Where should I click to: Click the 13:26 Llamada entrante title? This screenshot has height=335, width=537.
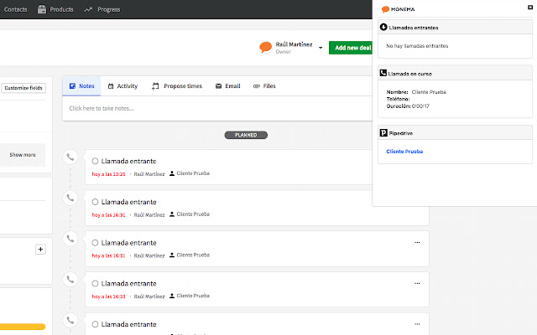tap(128, 161)
